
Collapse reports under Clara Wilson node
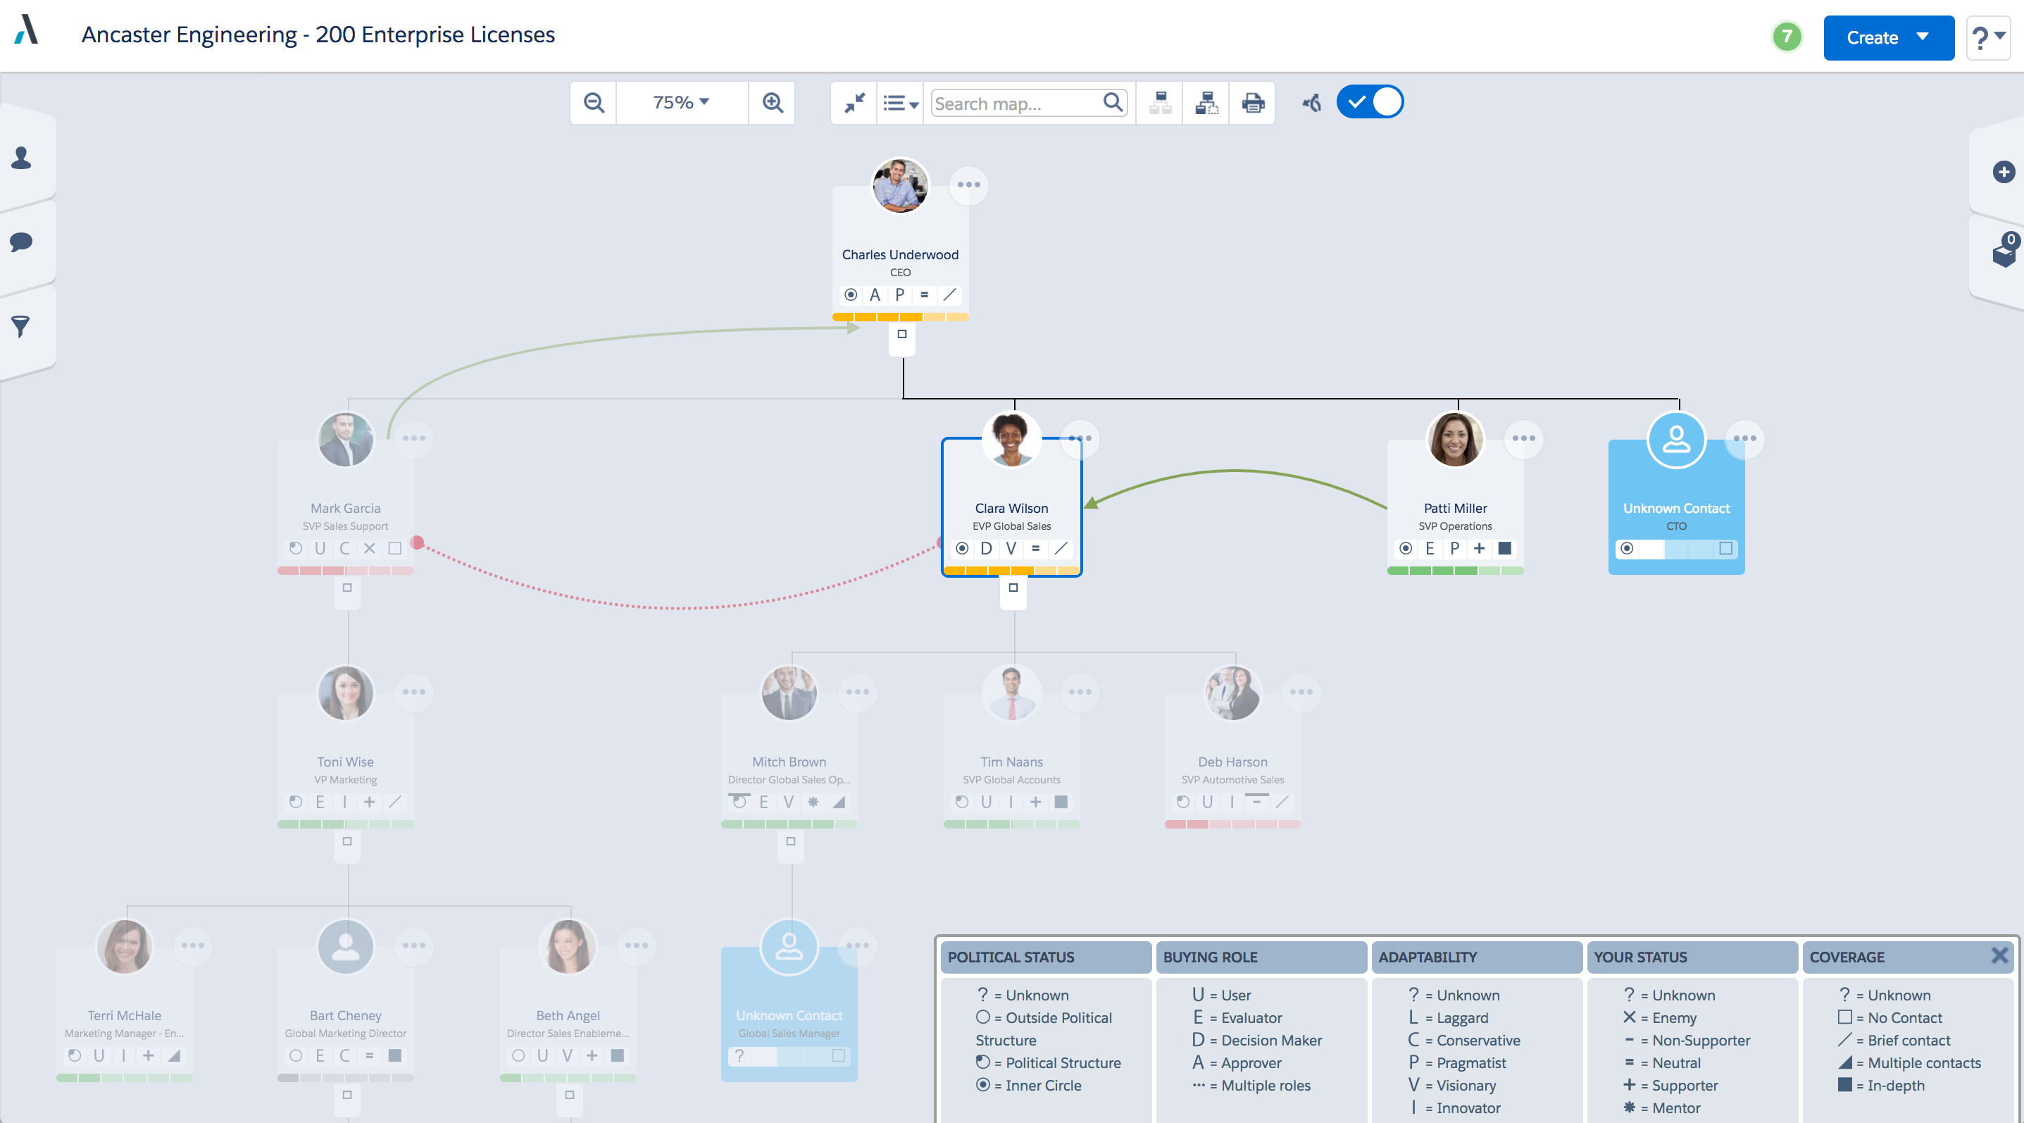tap(1013, 588)
